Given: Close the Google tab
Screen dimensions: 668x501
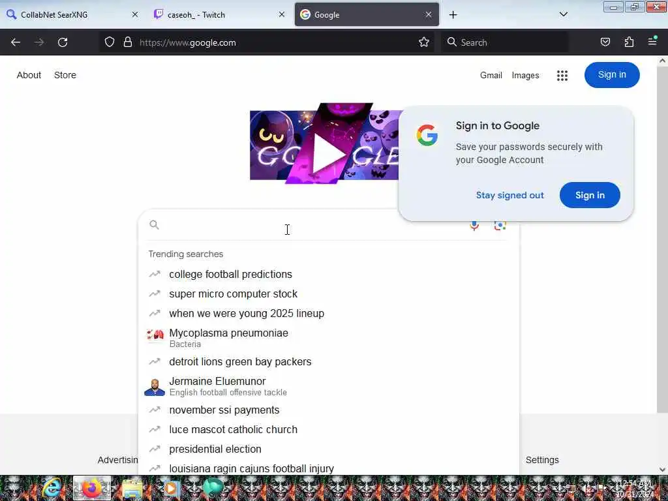Looking at the screenshot, I should [x=428, y=14].
